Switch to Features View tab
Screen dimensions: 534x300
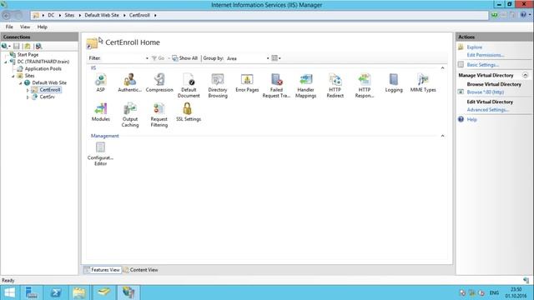click(103, 270)
